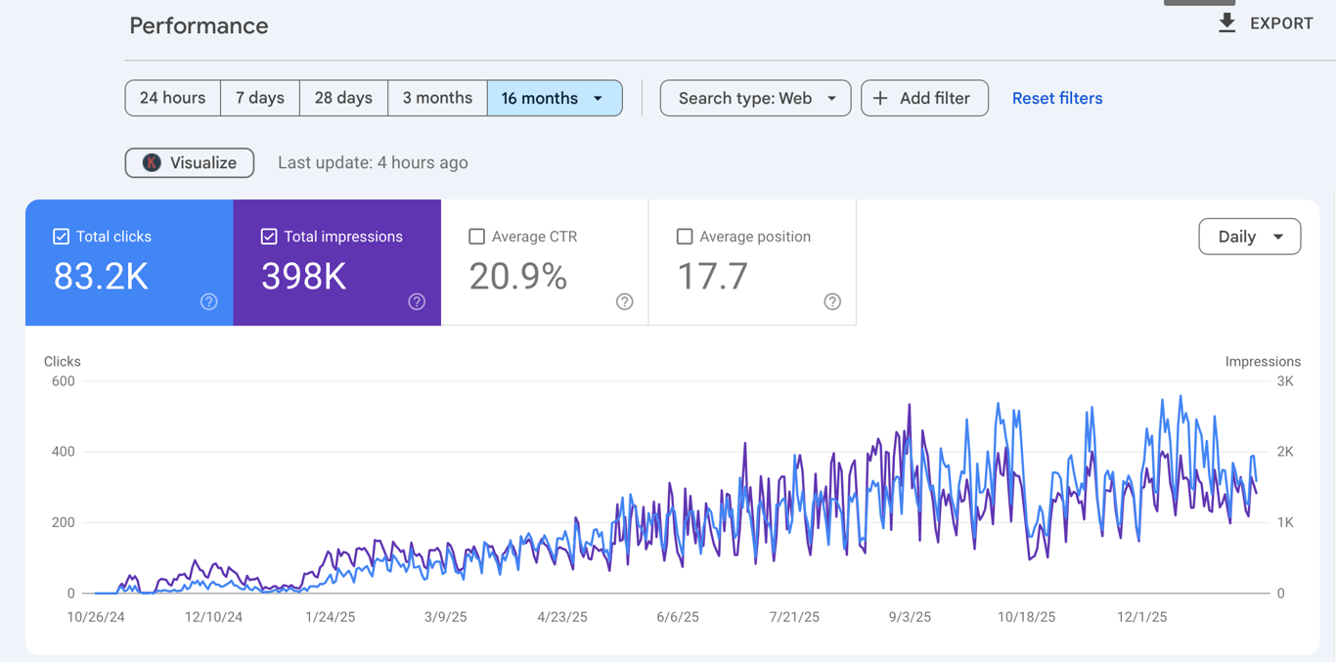
Task: Open the Total impressions help icon
Action: pyautogui.click(x=417, y=302)
